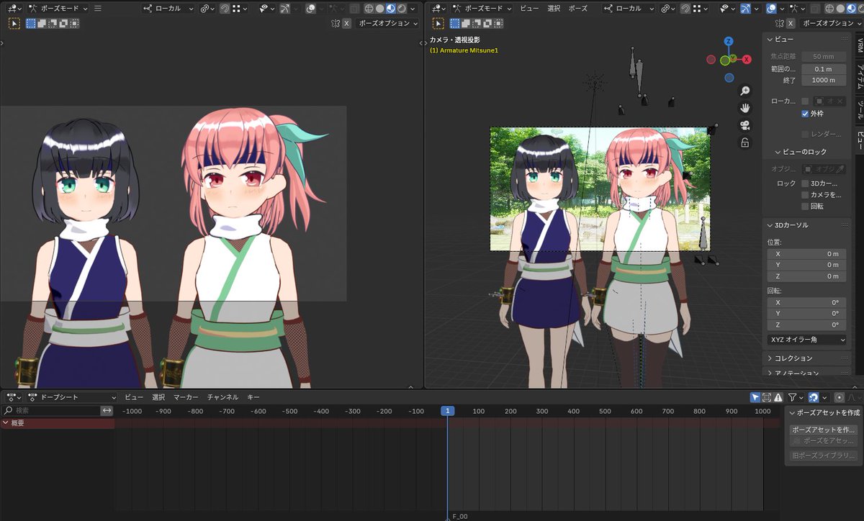Open the ポーズ menu in the viewport header
Viewport: 864px width, 521px height.
click(x=578, y=8)
